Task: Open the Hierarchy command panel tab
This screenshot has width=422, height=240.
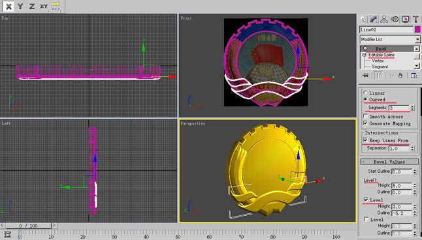Action: (384, 19)
